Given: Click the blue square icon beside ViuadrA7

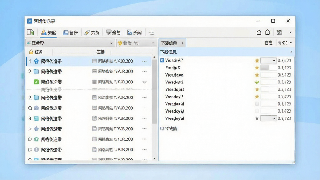Looking at the screenshot, I should click(162, 60).
